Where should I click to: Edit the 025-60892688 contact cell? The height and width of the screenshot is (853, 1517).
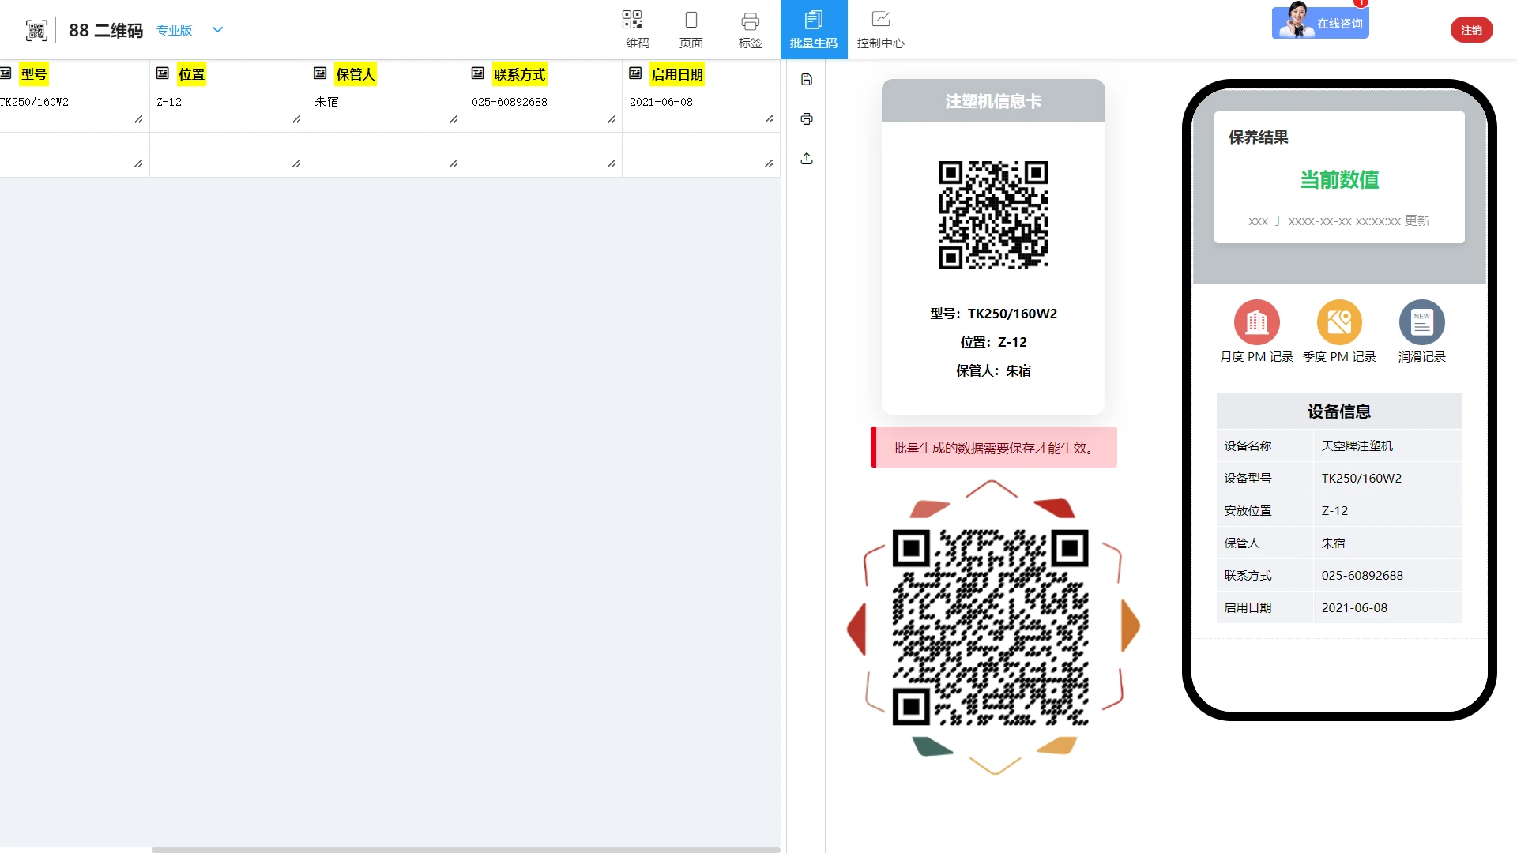click(x=544, y=110)
